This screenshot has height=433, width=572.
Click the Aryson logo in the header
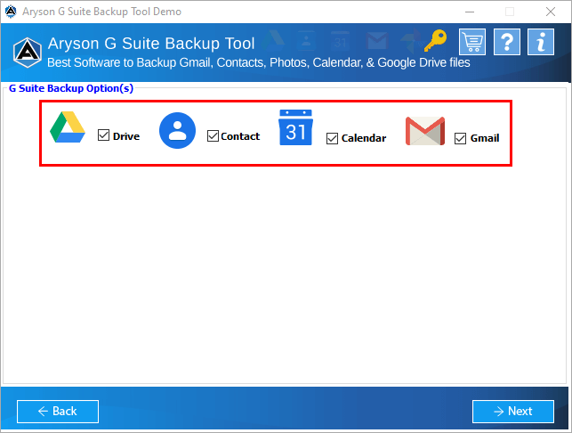(x=28, y=53)
